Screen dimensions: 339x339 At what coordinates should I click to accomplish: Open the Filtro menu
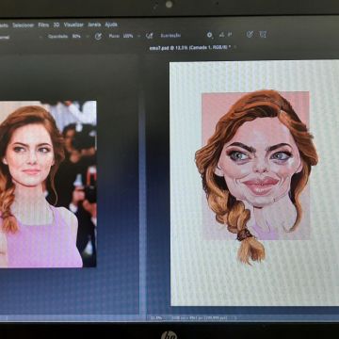43,25
